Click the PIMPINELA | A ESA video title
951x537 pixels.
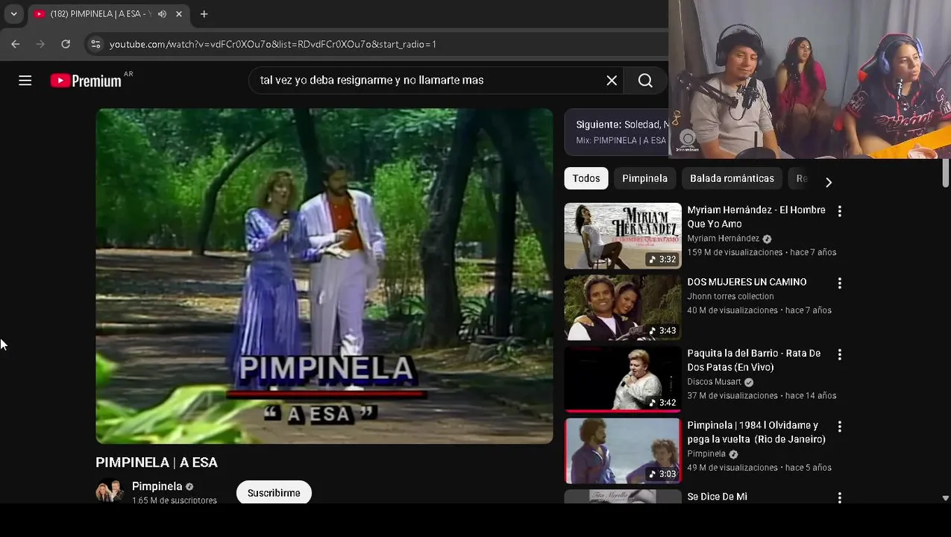tap(157, 462)
